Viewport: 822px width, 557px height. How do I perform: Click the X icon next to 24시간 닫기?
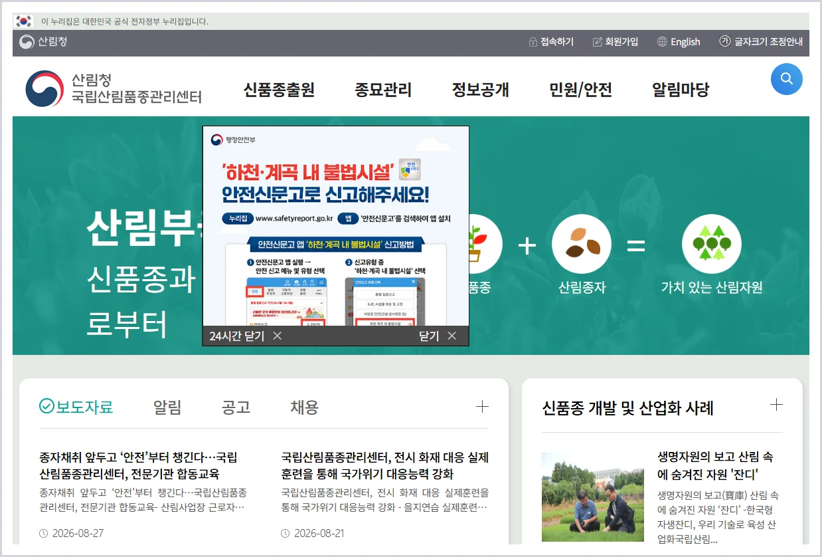(x=278, y=336)
